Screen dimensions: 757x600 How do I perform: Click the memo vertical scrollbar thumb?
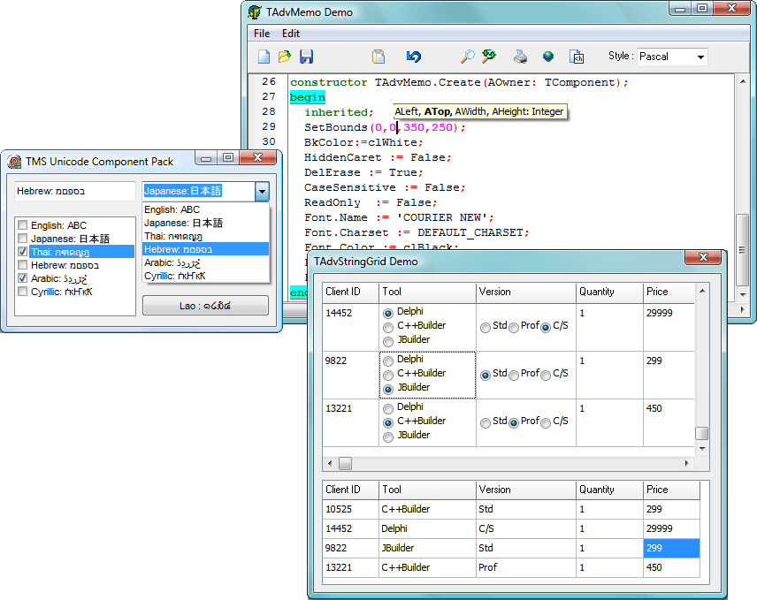(x=743, y=250)
